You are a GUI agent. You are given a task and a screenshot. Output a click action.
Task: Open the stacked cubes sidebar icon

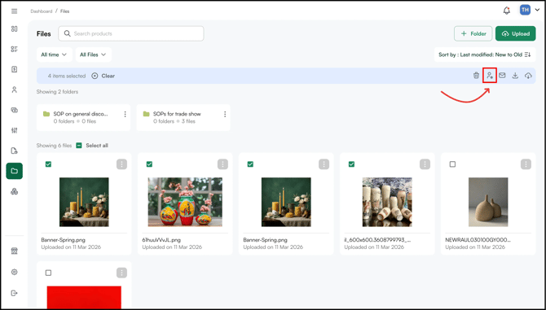pos(15,191)
